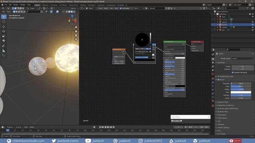Expand the Subsurface Scattering panel
This screenshot has width=255, height=143.
click(226, 105)
